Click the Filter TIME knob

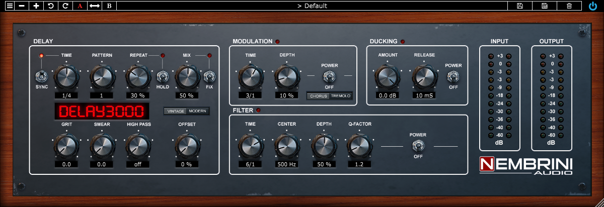(250, 146)
